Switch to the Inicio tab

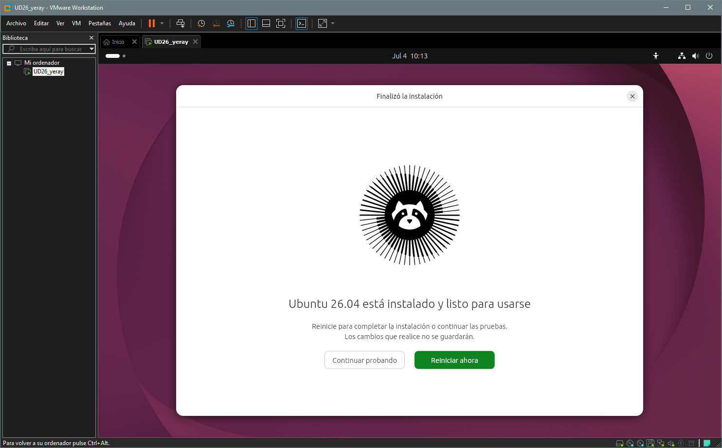point(118,42)
